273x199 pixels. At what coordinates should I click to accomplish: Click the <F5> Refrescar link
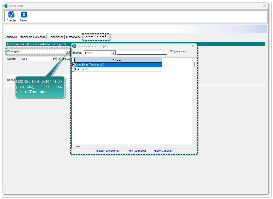point(137,151)
